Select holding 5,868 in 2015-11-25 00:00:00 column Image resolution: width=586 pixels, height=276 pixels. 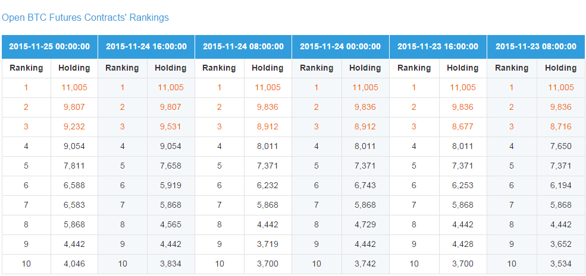click(x=74, y=224)
